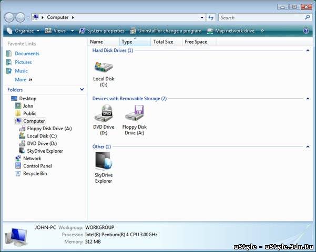Click the Control Panel icon in tree
316x252 pixels.
[x=18, y=166]
